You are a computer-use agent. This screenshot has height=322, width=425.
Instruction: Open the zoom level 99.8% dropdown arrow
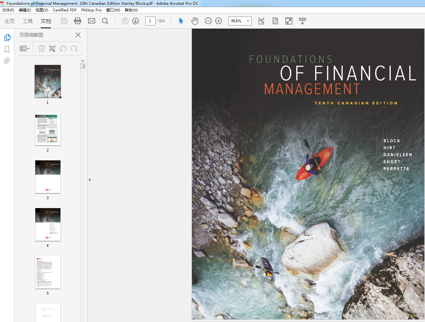[248, 21]
